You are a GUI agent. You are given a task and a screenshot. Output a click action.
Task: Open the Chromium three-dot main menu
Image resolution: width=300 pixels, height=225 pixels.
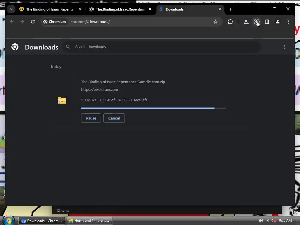pyautogui.click(x=288, y=22)
